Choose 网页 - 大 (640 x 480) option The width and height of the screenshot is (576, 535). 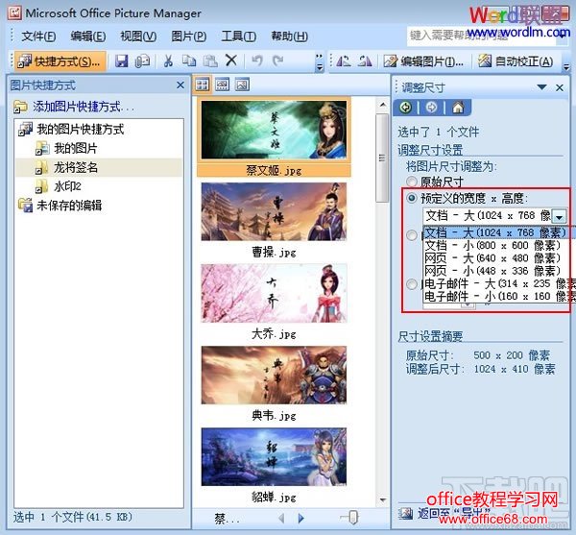[492, 257]
